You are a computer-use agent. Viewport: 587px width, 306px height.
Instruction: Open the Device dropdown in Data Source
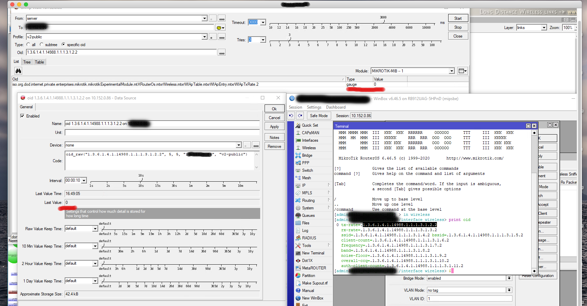click(239, 145)
